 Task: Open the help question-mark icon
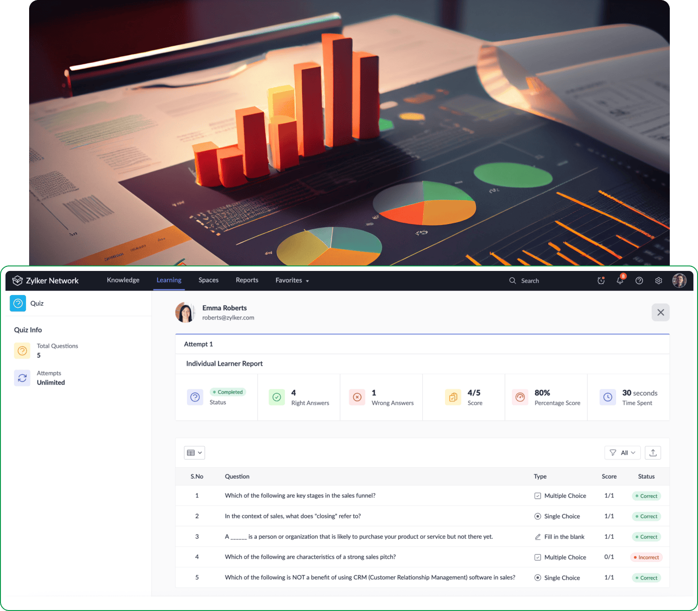(639, 280)
